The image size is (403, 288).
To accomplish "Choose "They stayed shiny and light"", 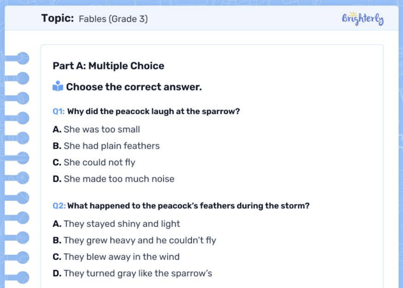I will tap(122, 224).
